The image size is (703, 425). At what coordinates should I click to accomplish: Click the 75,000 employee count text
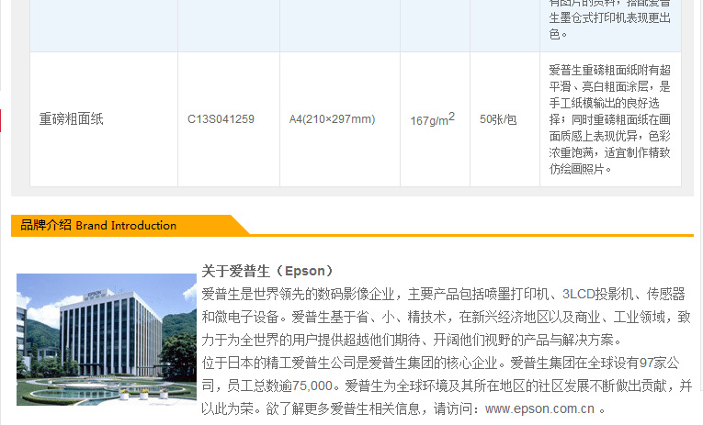click(x=312, y=386)
